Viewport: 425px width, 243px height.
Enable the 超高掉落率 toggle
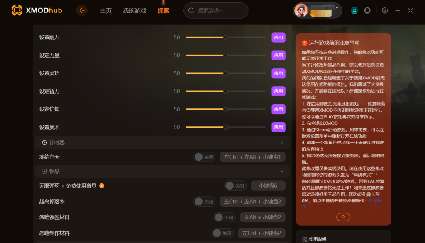point(204,202)
